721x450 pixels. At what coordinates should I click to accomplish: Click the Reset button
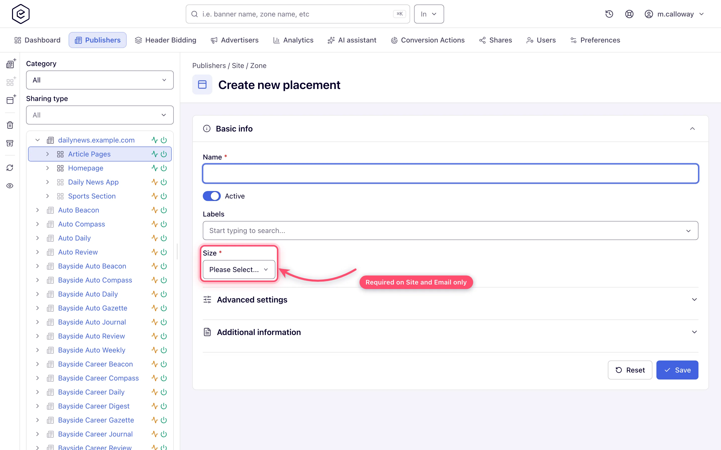pyautogui.click(x=630, y=370)
